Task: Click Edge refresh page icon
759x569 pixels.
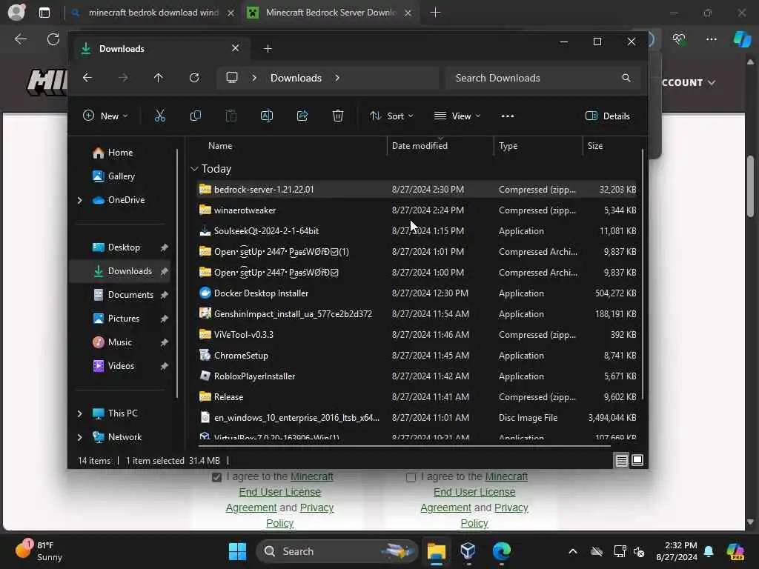Action: click(53, 39)
